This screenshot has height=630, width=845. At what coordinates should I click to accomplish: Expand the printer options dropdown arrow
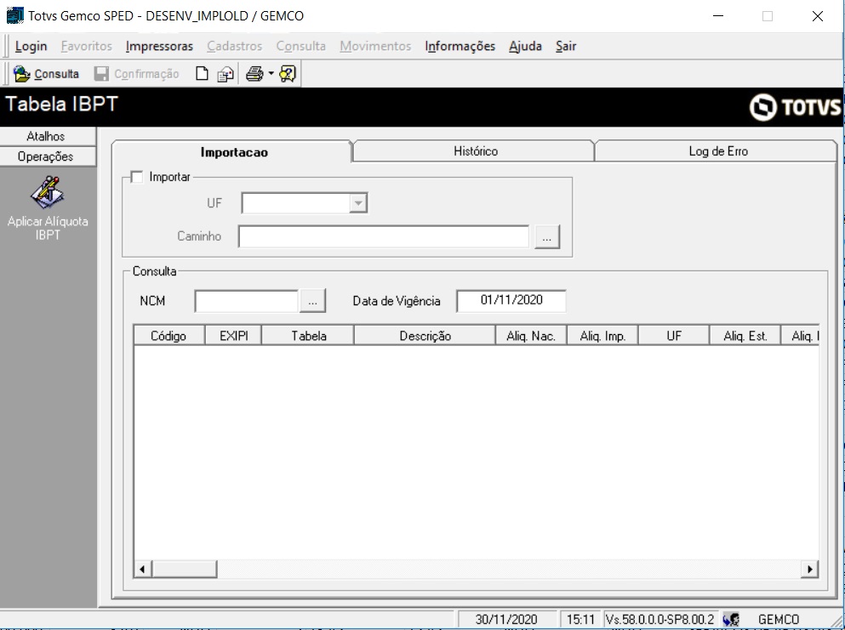(x=271, y=74)
